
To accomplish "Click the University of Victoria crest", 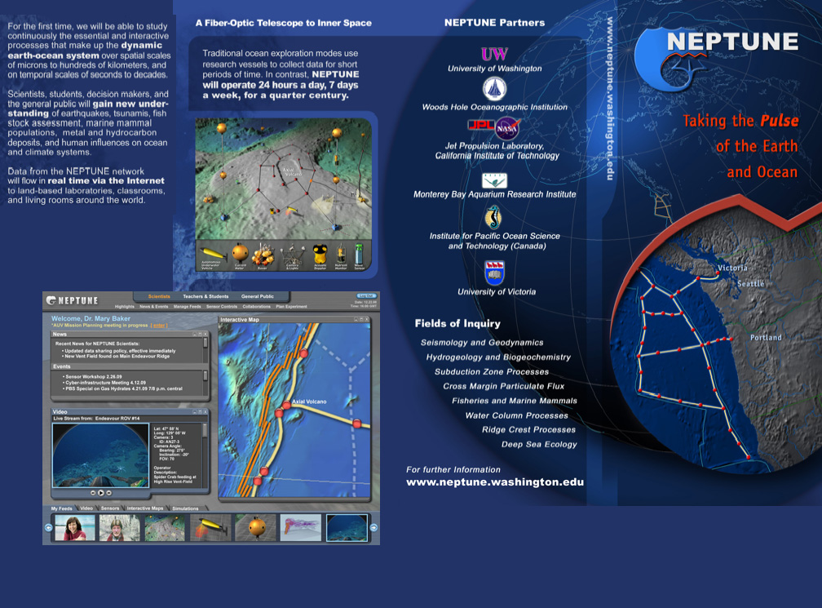I will [494, 273].
